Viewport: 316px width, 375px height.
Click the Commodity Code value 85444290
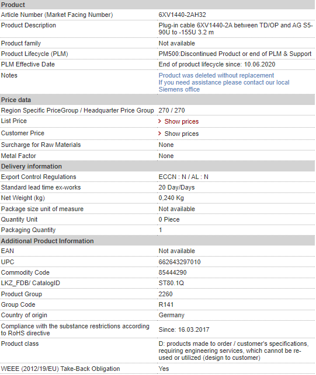(172, 272)
